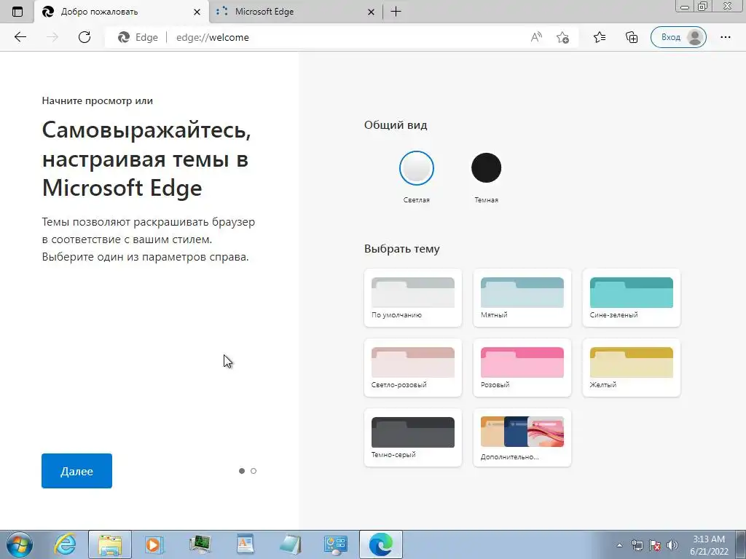Click the Выбрать тему heading

pos(402,249)
